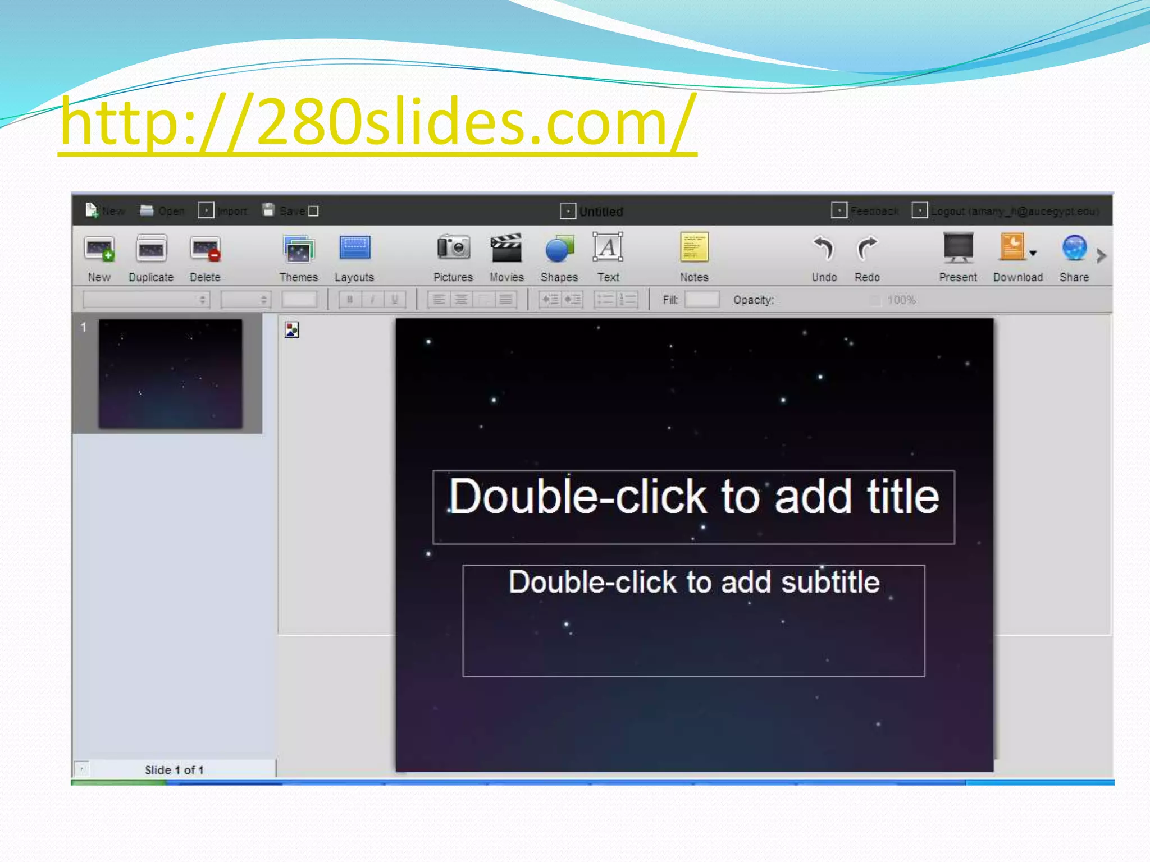Open the Feedback item in the top bar
Viewport: 1150px width, 862px height.
point(865,211)
